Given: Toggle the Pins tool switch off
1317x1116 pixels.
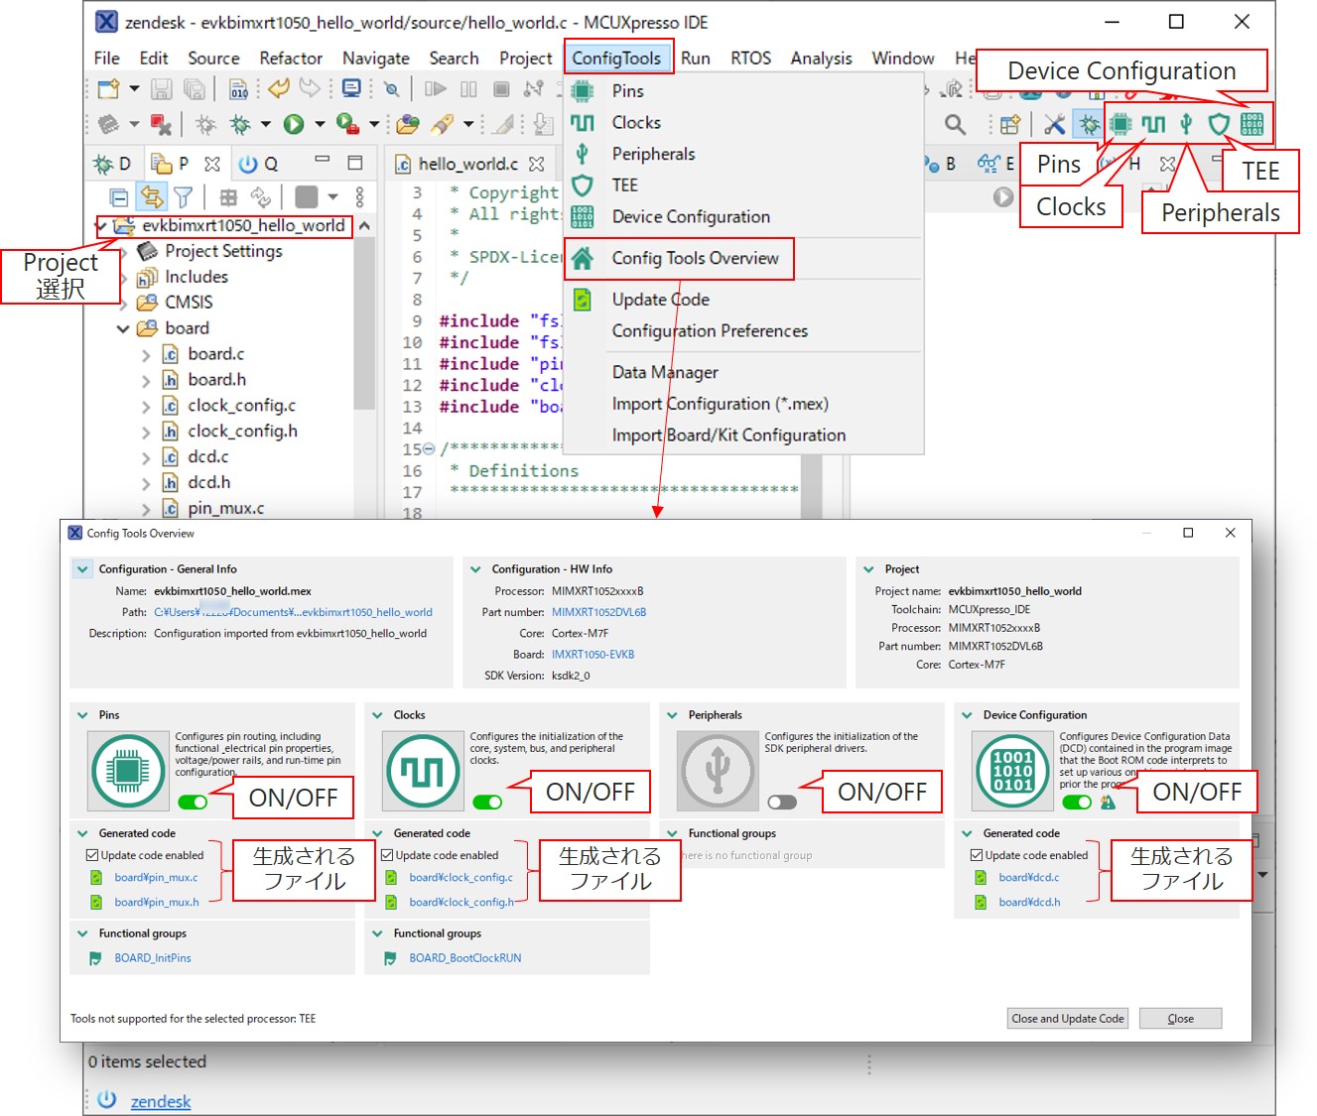Looking at the screenshot, I should [x=193, y=802].
